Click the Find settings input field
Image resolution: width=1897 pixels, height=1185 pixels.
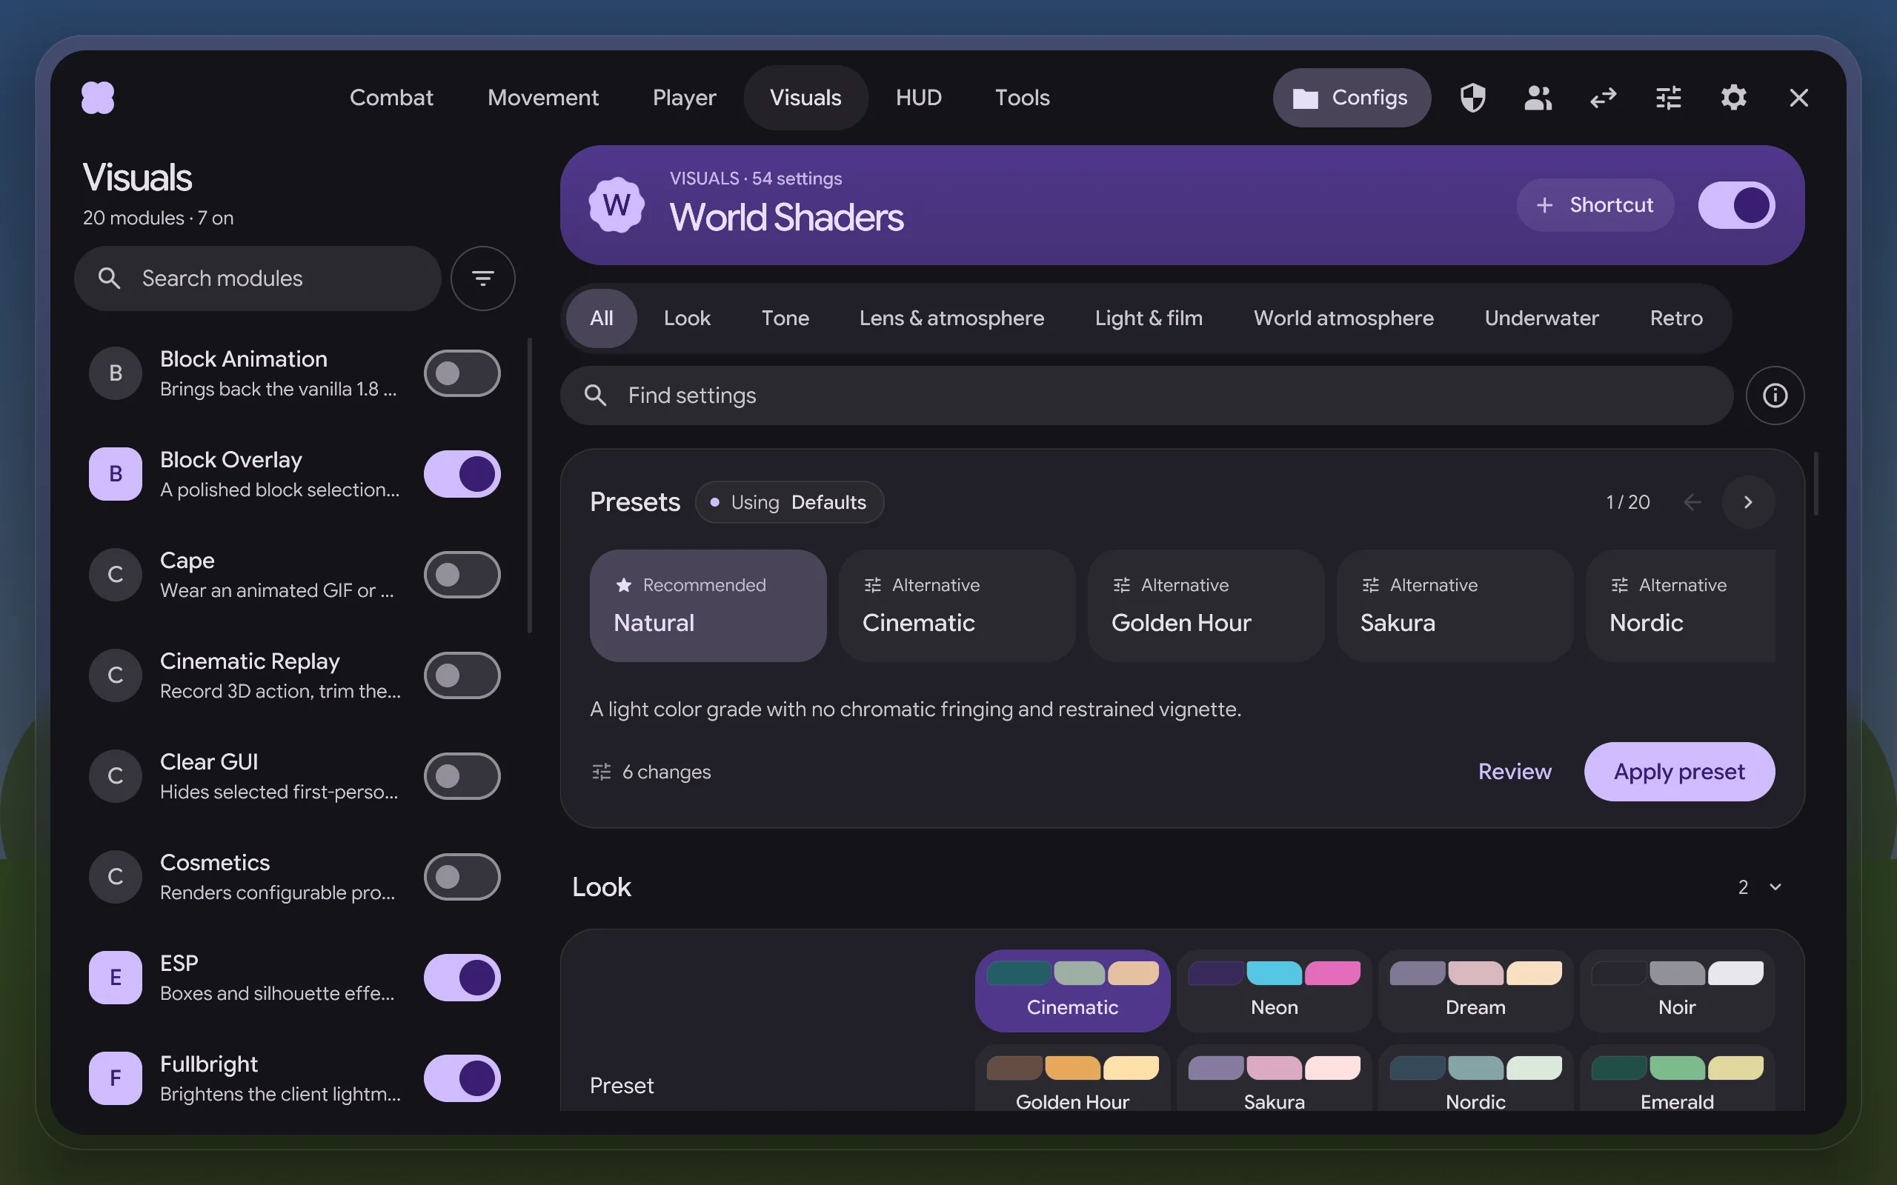[x=1146, y=395]
